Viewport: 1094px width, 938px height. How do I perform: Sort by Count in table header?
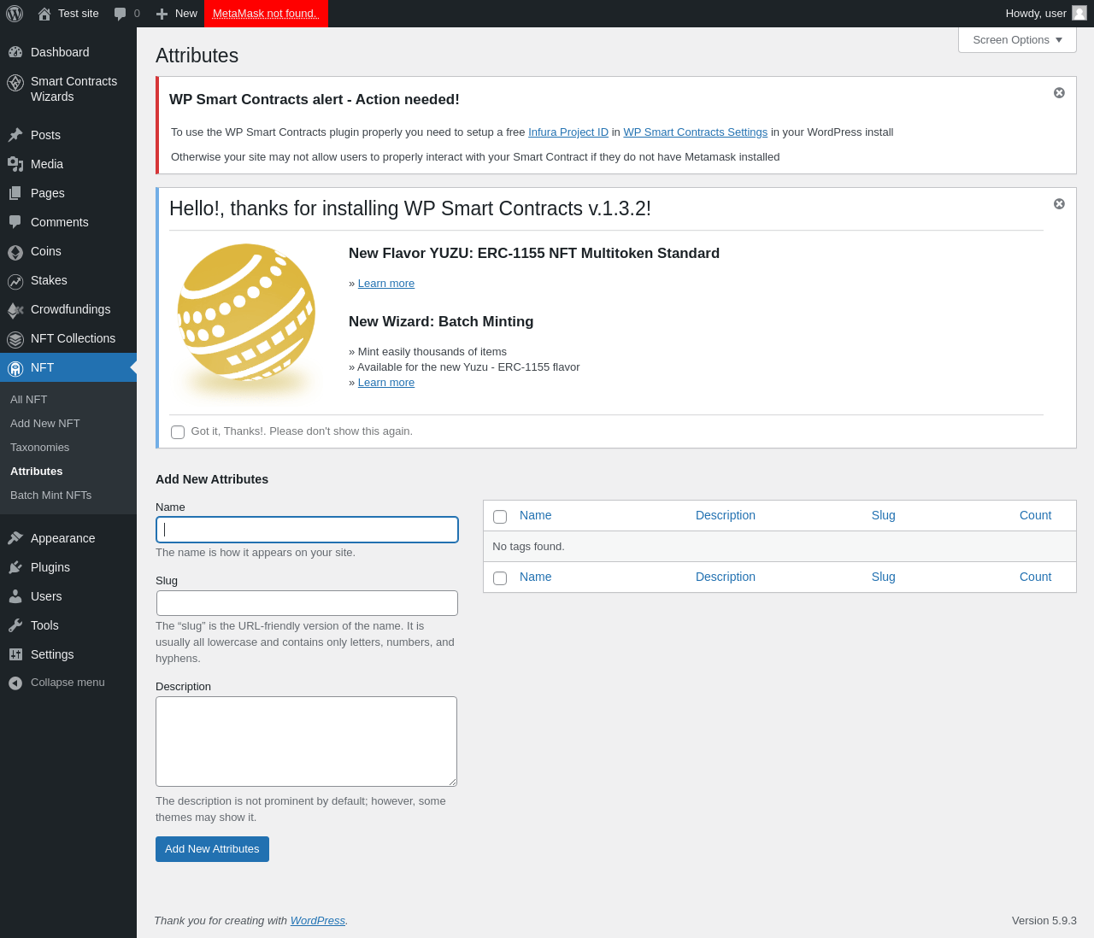click(1035, 515)
